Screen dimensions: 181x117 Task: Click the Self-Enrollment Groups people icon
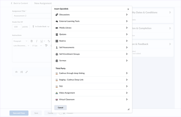(57, 54)
